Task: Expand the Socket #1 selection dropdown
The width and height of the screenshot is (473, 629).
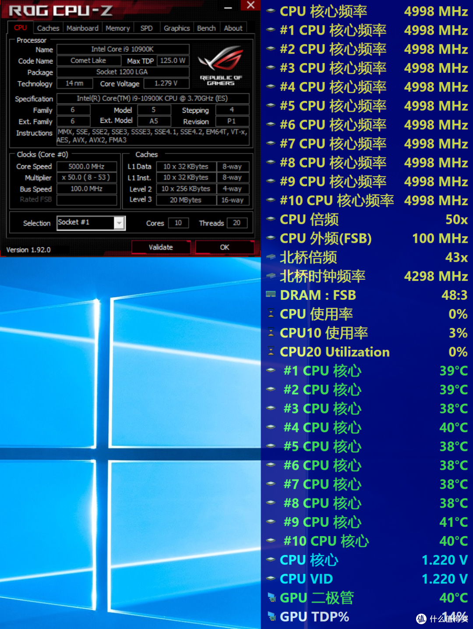Action: pos(119,223)
